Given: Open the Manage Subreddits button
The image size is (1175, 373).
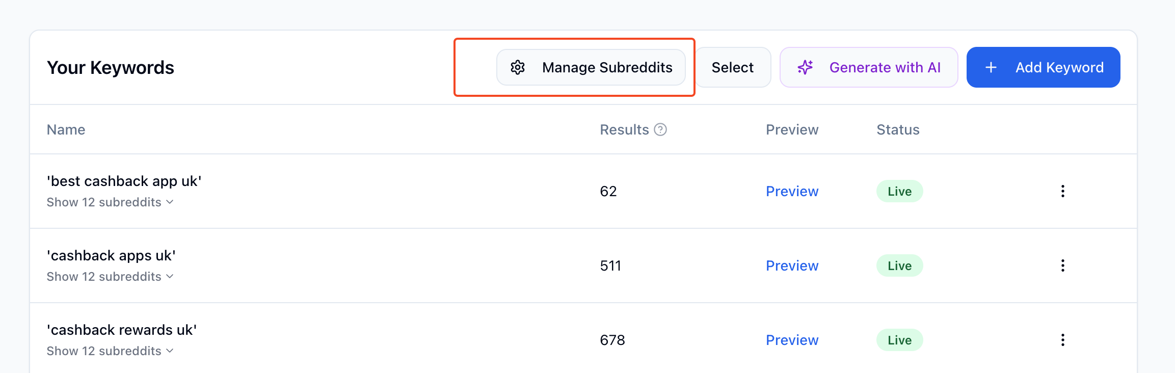Looking at the screenshot, I should (591, 67).
